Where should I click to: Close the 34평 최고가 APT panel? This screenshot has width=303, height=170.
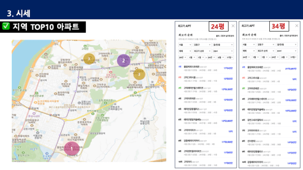(297, 25)
